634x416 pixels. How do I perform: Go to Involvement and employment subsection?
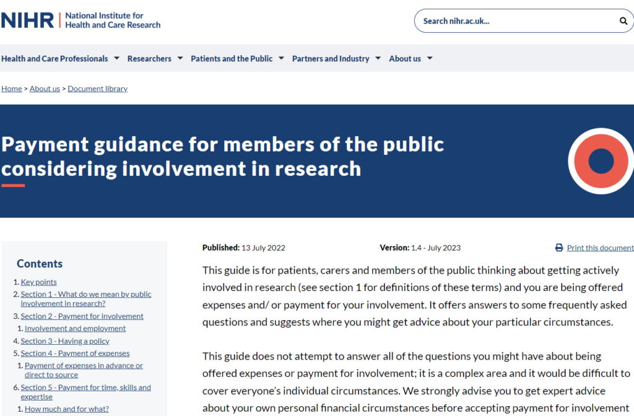click(75, 328)
